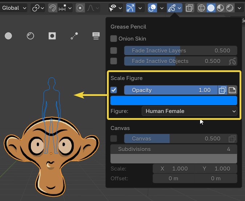The image size is (245, 201).
Task: Click the square with dot icon
Action: coord(52,36)
